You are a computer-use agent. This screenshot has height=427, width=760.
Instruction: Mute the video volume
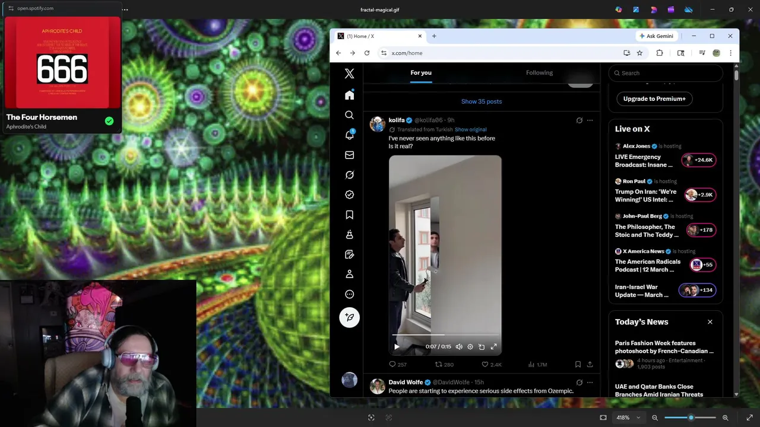[x=459, y=346]
